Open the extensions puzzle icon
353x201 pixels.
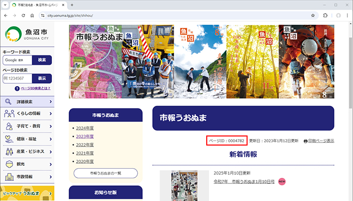coord(325,16)
